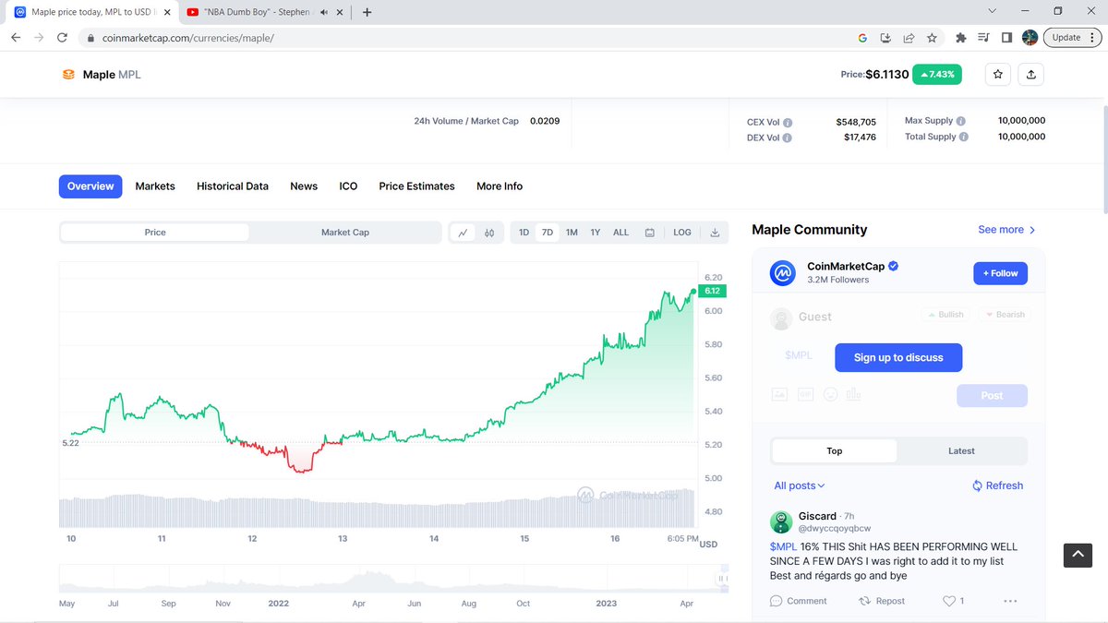1108x623 pixels.
Task: Open the News tab
Action: [x=304, y=186]
